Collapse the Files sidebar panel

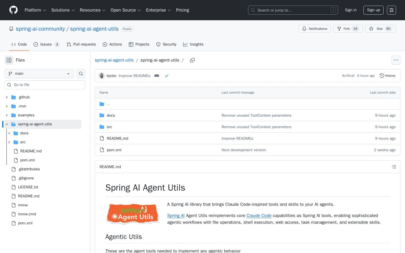pos(9,60)
